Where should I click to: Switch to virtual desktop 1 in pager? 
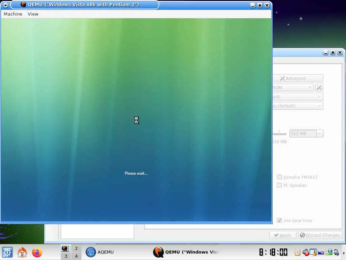coord(66,248)
